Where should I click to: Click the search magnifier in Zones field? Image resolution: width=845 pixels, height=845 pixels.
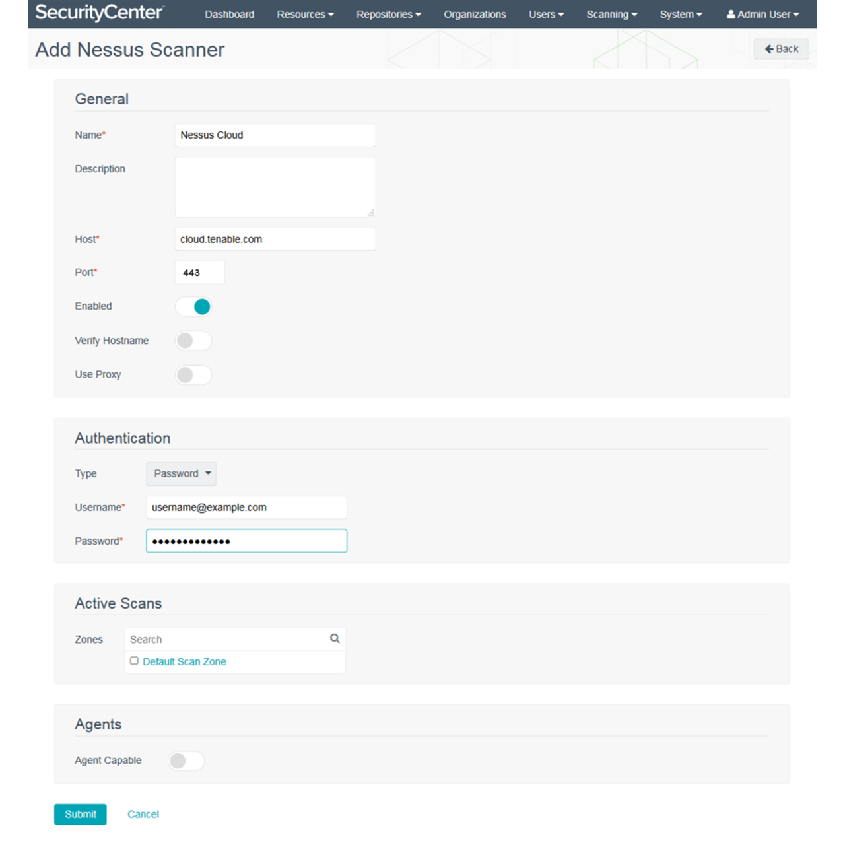[x=335, y=638]
